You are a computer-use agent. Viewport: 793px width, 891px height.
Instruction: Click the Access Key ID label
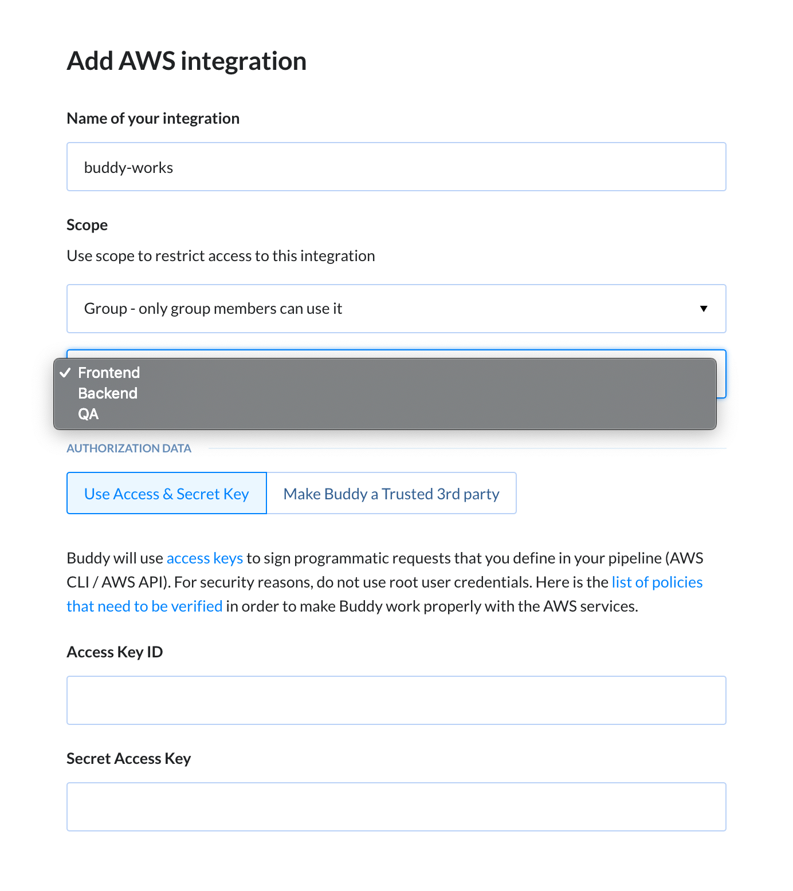pyautogui.click(x=115, y=652)
